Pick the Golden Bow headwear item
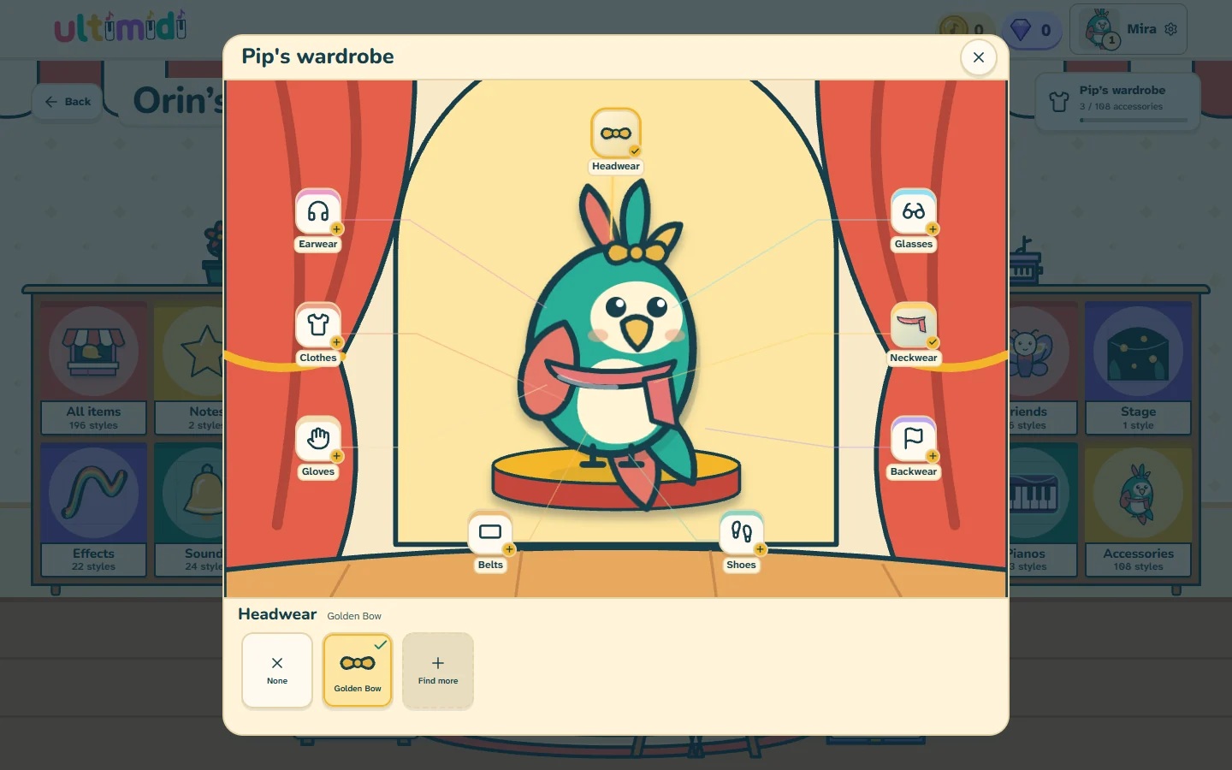This screenshot has height=770, width=1232. [358, 671]
